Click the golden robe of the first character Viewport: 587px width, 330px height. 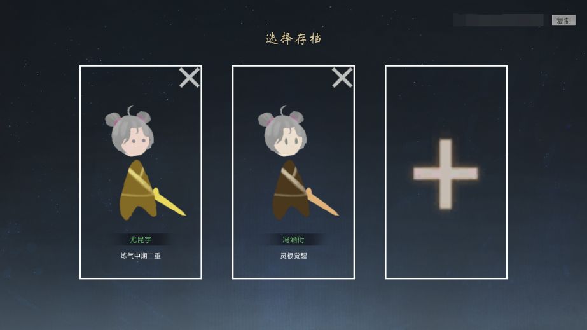137,191
